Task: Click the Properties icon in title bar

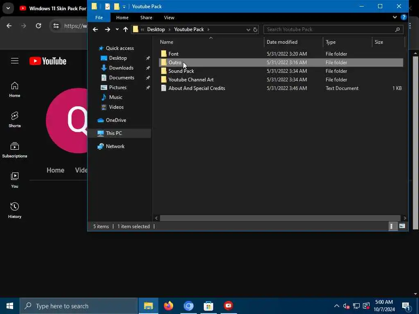Action: click(x=108, y=7)
